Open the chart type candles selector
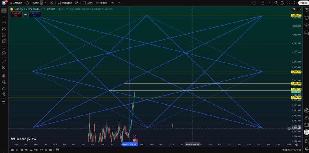The height and width of the screenshot is (153, 309). (x=52, y=3)
